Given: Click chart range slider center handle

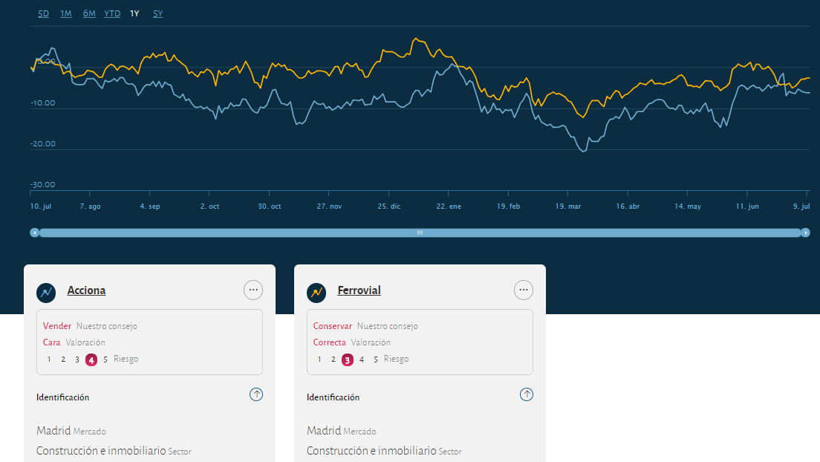Looking at the screenshot, I should click(420, 232).
